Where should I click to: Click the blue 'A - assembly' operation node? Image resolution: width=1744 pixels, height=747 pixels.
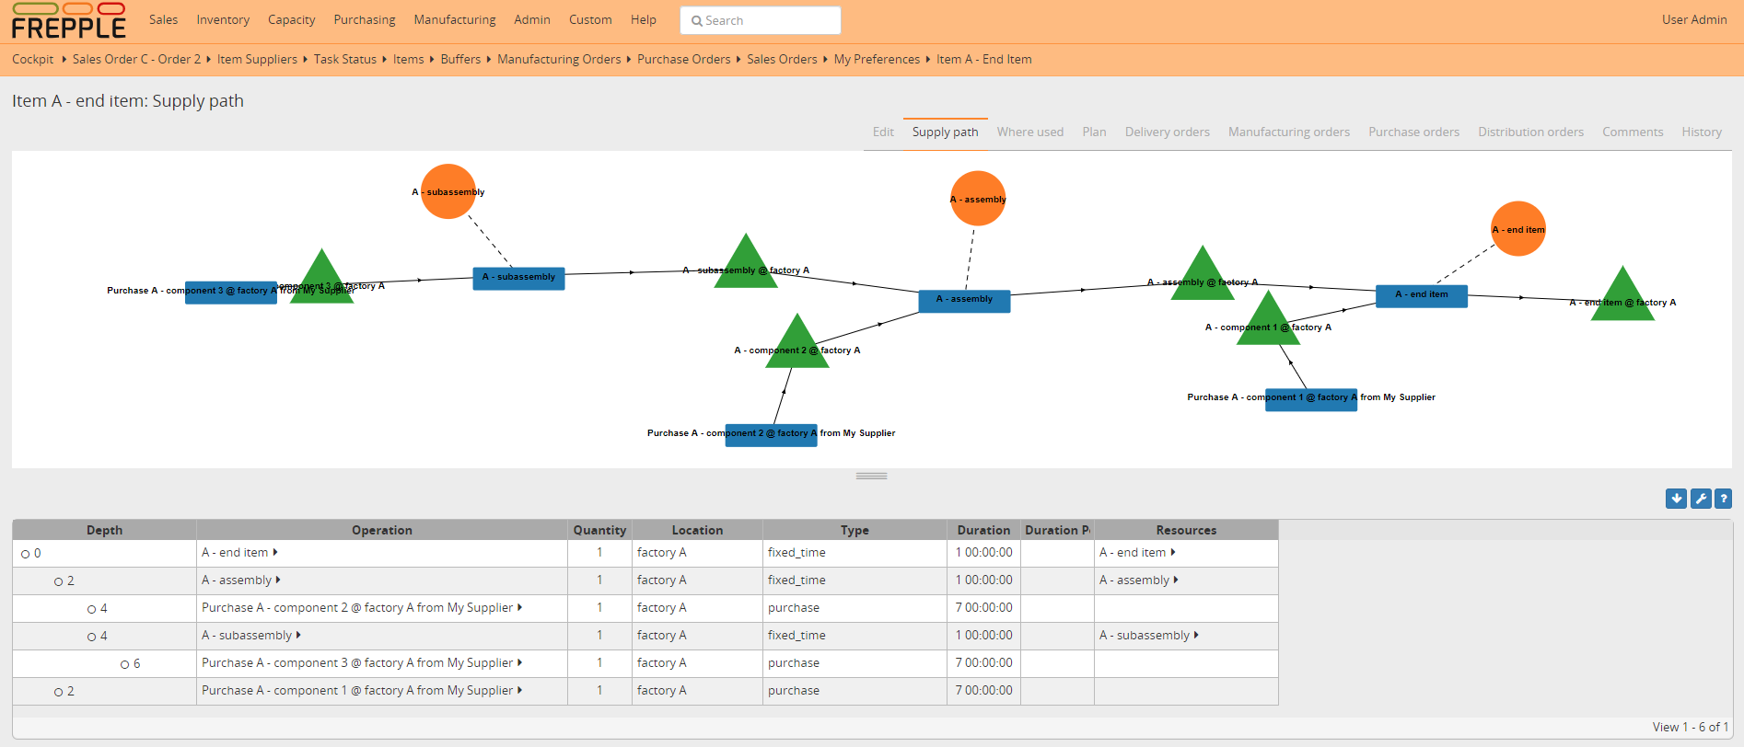point(964,301)
